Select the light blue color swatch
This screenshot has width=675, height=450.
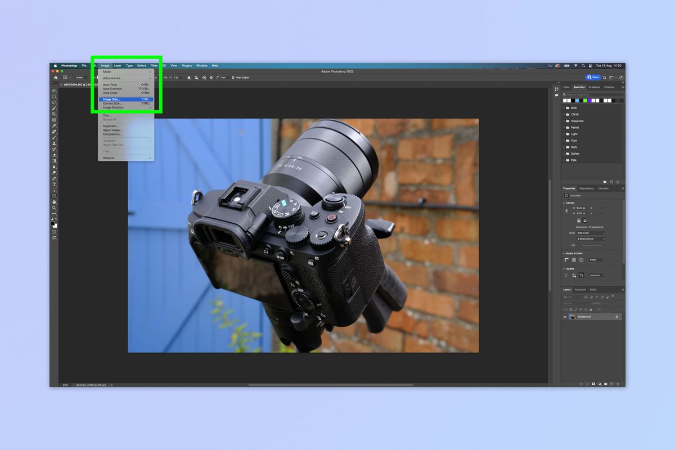tap(577, 101)
